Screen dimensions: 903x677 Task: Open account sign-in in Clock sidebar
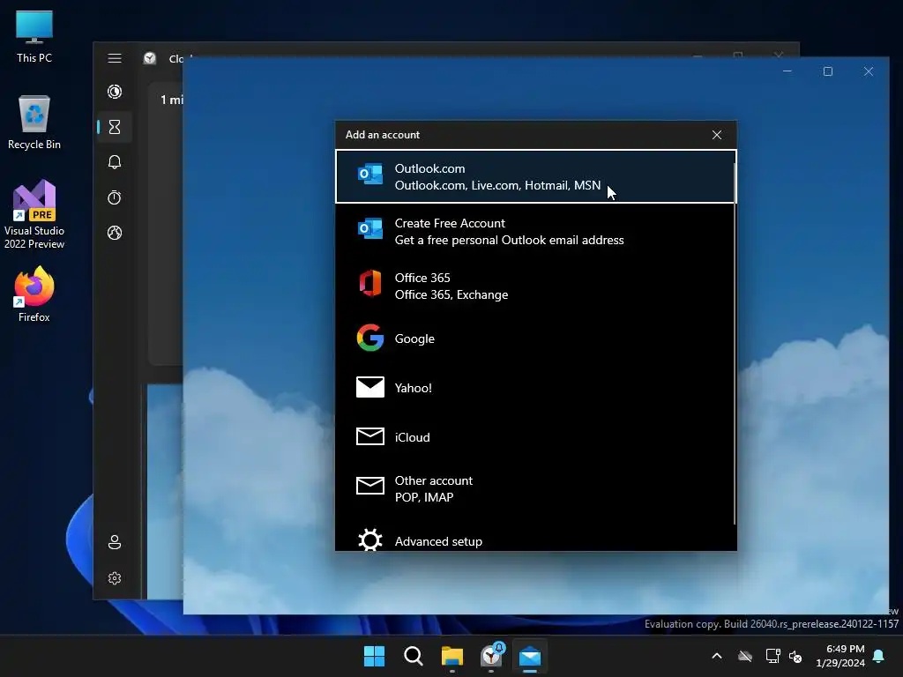(115, 542)
